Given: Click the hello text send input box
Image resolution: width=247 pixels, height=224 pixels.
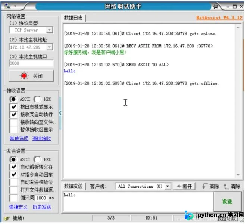Looking at the screenshot, I should tap(138, 202).
